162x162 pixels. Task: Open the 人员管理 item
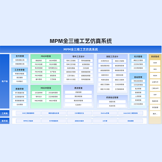click(x=138, y=97)
